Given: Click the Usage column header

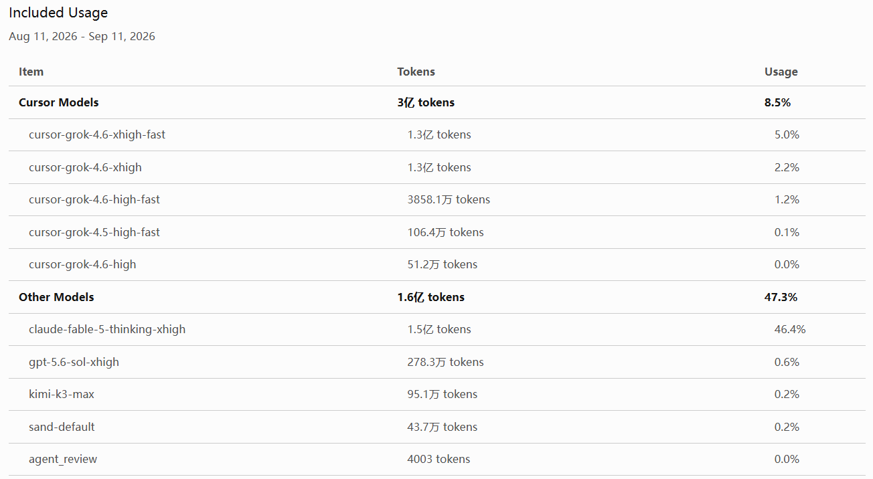Looking at the screenshot, I should point(781,72).
